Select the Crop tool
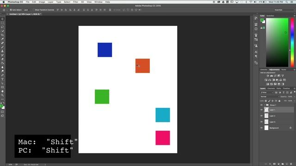The height and width of the screenshot is (166, 296). pyautogui.click(x=2, y=35)
